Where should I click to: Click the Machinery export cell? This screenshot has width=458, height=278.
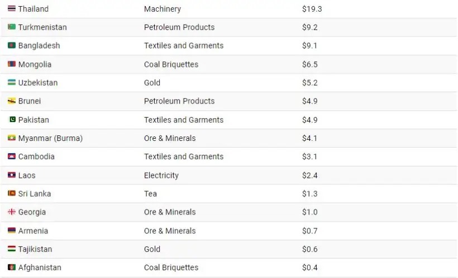tap(163, 9)
